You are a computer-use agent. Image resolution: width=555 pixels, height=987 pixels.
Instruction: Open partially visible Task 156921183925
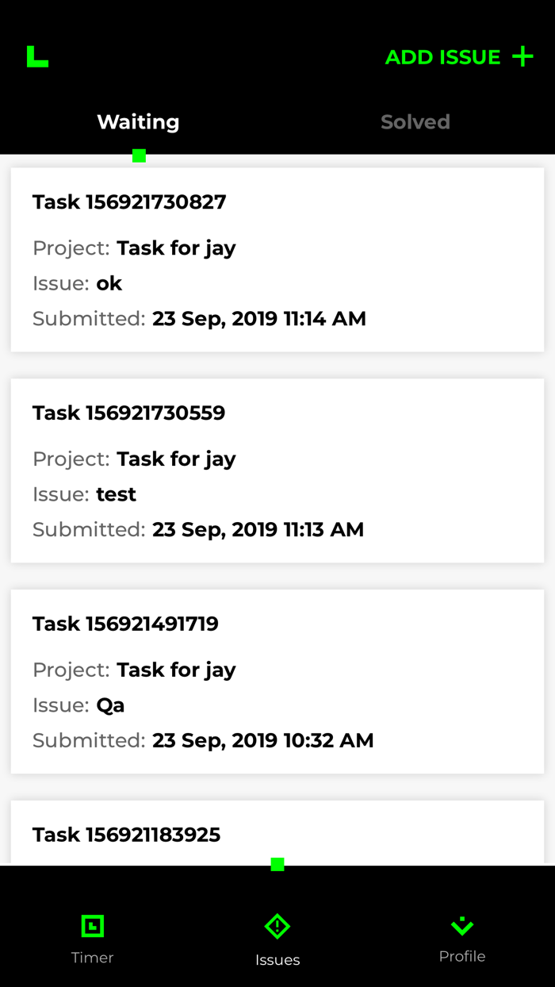[x=126, y=835]
